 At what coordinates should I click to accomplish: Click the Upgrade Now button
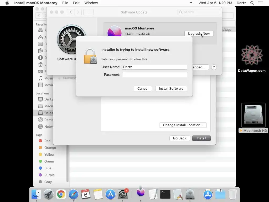(x=199, y=33)
